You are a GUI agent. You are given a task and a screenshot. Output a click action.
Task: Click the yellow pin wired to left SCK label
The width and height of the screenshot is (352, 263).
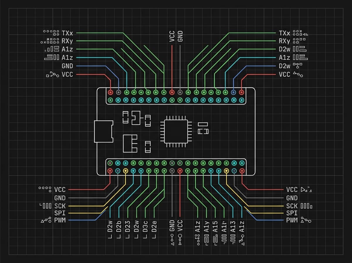pos(126,171)
